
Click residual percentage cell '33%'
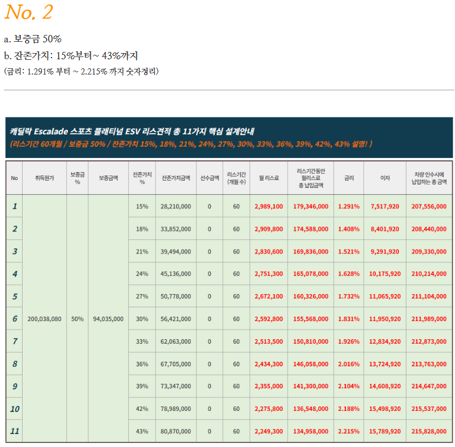click(x=142, y=341)
